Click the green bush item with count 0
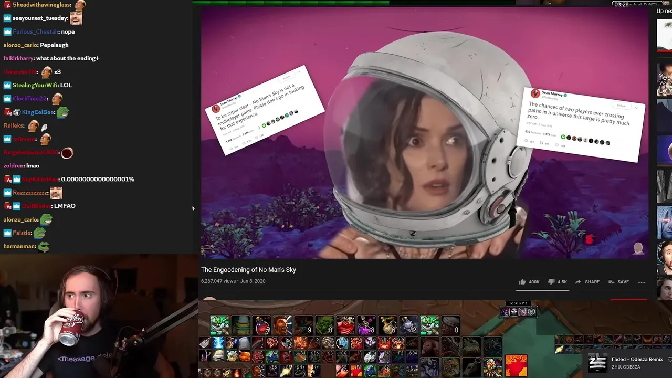Image resolution: width=672 pixels, height=378 pixels. click(325, 325)
